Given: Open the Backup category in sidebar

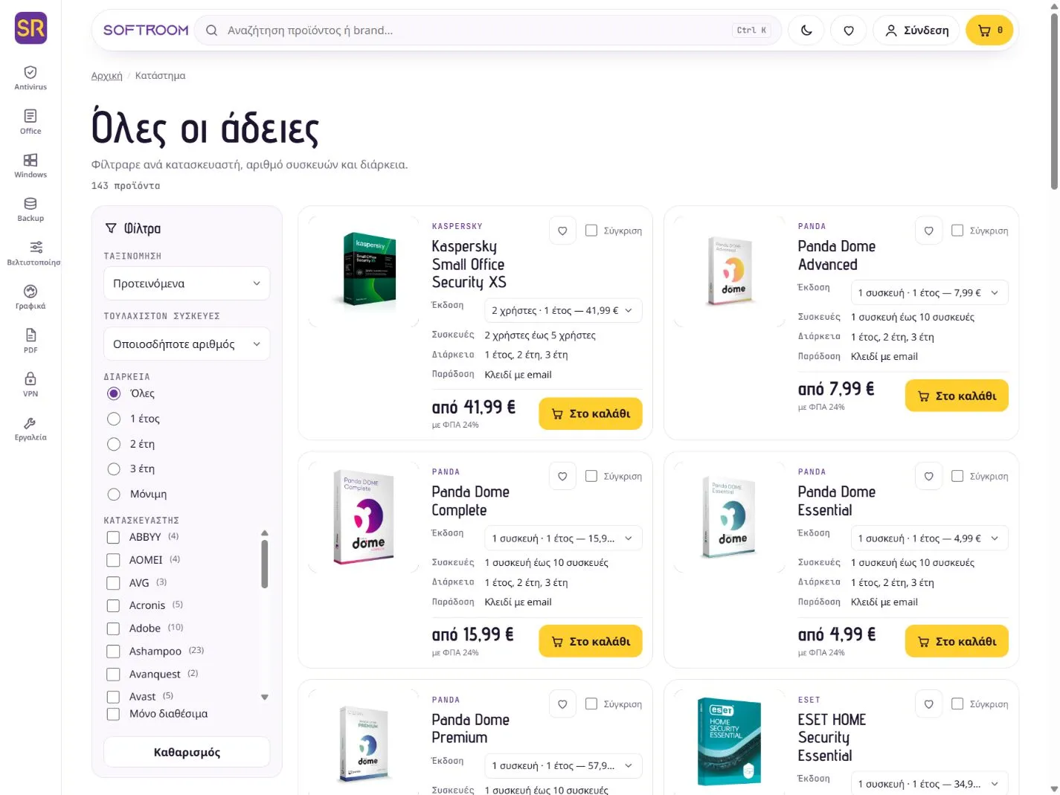Looking at the screenshot, I should 30,209.
